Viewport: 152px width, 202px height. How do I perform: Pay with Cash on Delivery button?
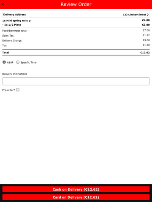pyautogui.click(x=76, y=189)
